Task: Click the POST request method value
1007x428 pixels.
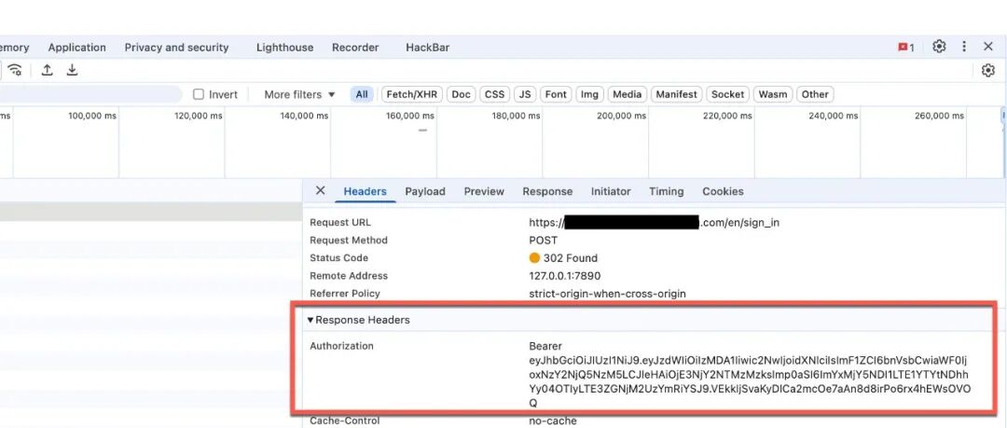Action: click(x=543, y=241)
